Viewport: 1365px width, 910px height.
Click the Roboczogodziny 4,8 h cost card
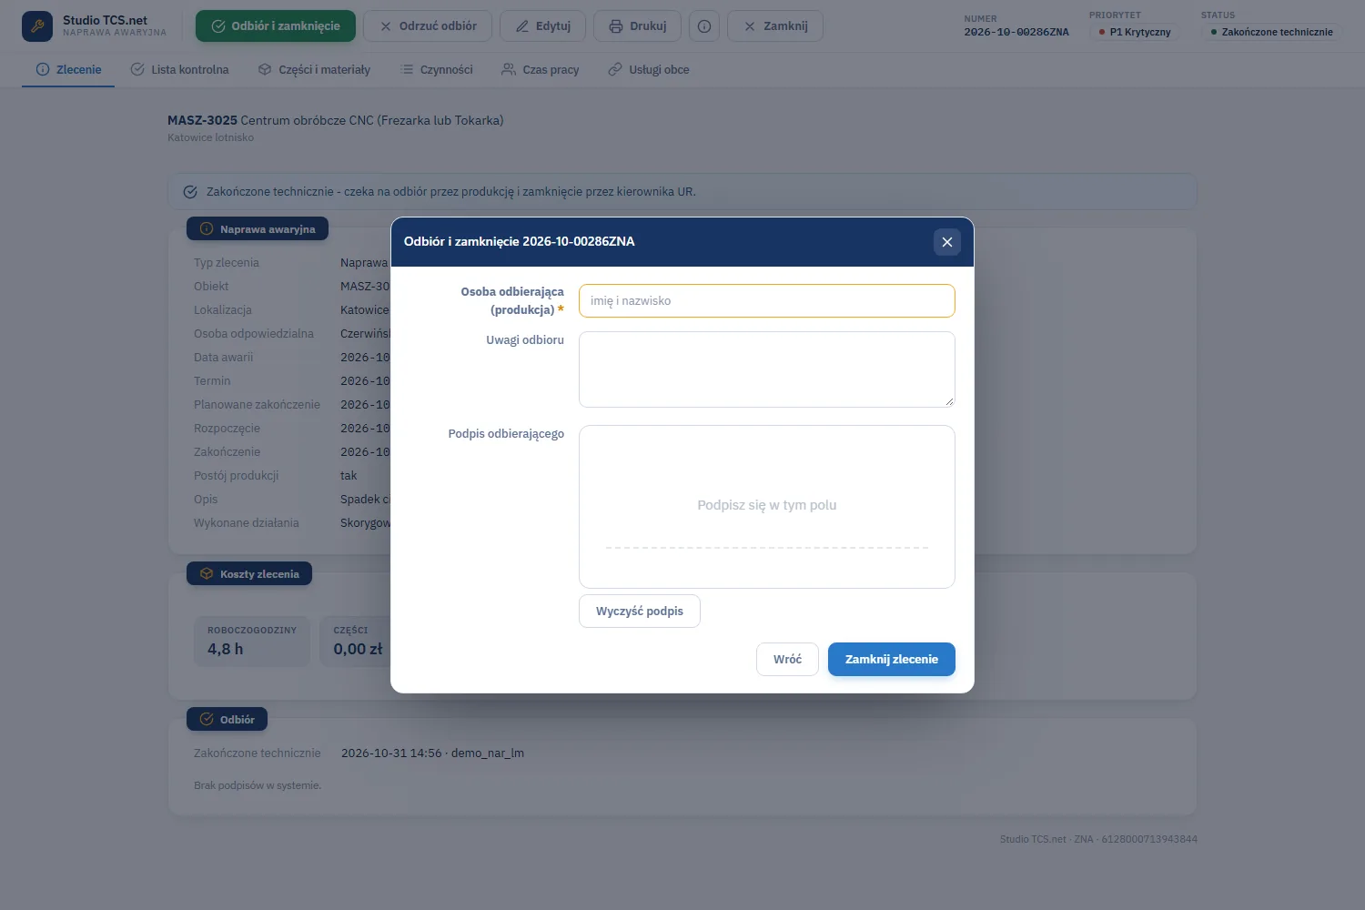pyautogui.click(x=252, y=642)
